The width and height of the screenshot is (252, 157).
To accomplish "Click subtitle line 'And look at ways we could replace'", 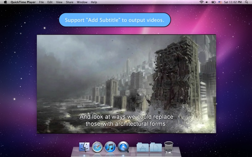I will click(x=126, y=116).
